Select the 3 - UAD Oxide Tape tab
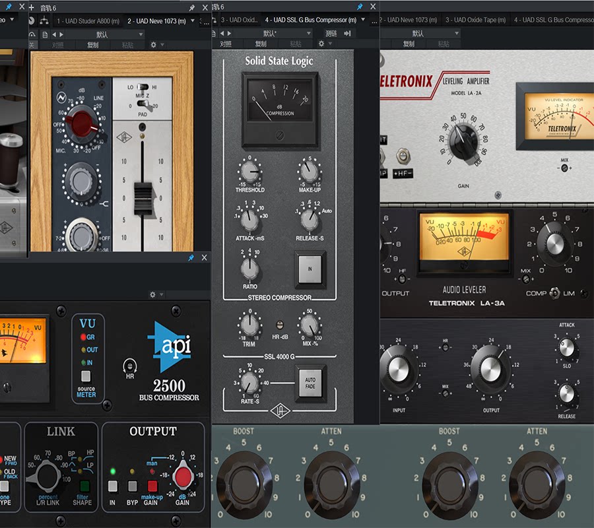594x528 pixels. 475,20
